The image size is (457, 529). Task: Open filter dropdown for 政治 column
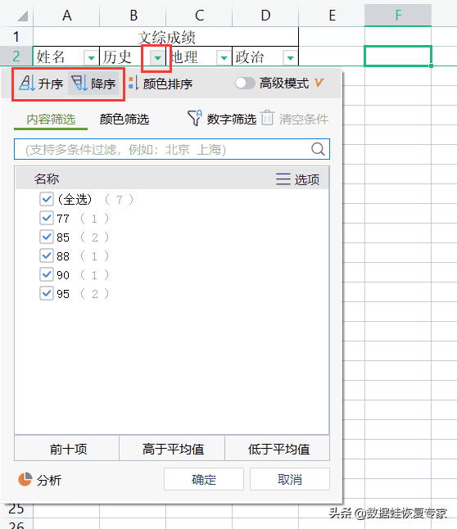click(x=290, y=58)
